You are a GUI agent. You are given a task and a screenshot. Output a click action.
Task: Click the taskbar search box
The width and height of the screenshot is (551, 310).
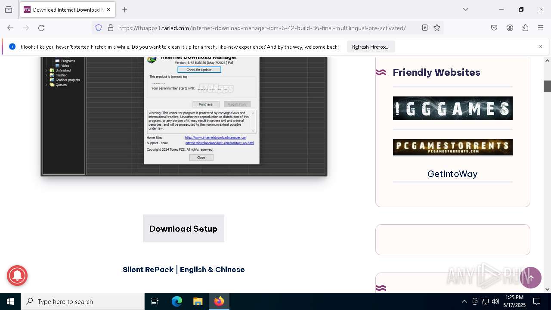(83, 301)
